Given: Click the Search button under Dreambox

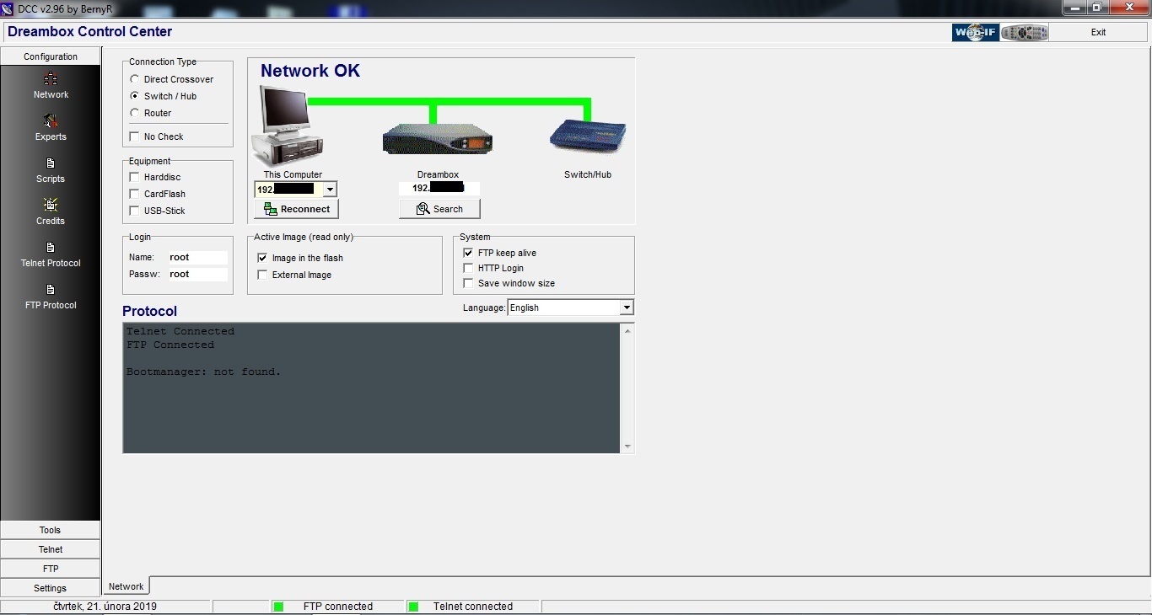Looking at the screenshot, I should point(439,209).
